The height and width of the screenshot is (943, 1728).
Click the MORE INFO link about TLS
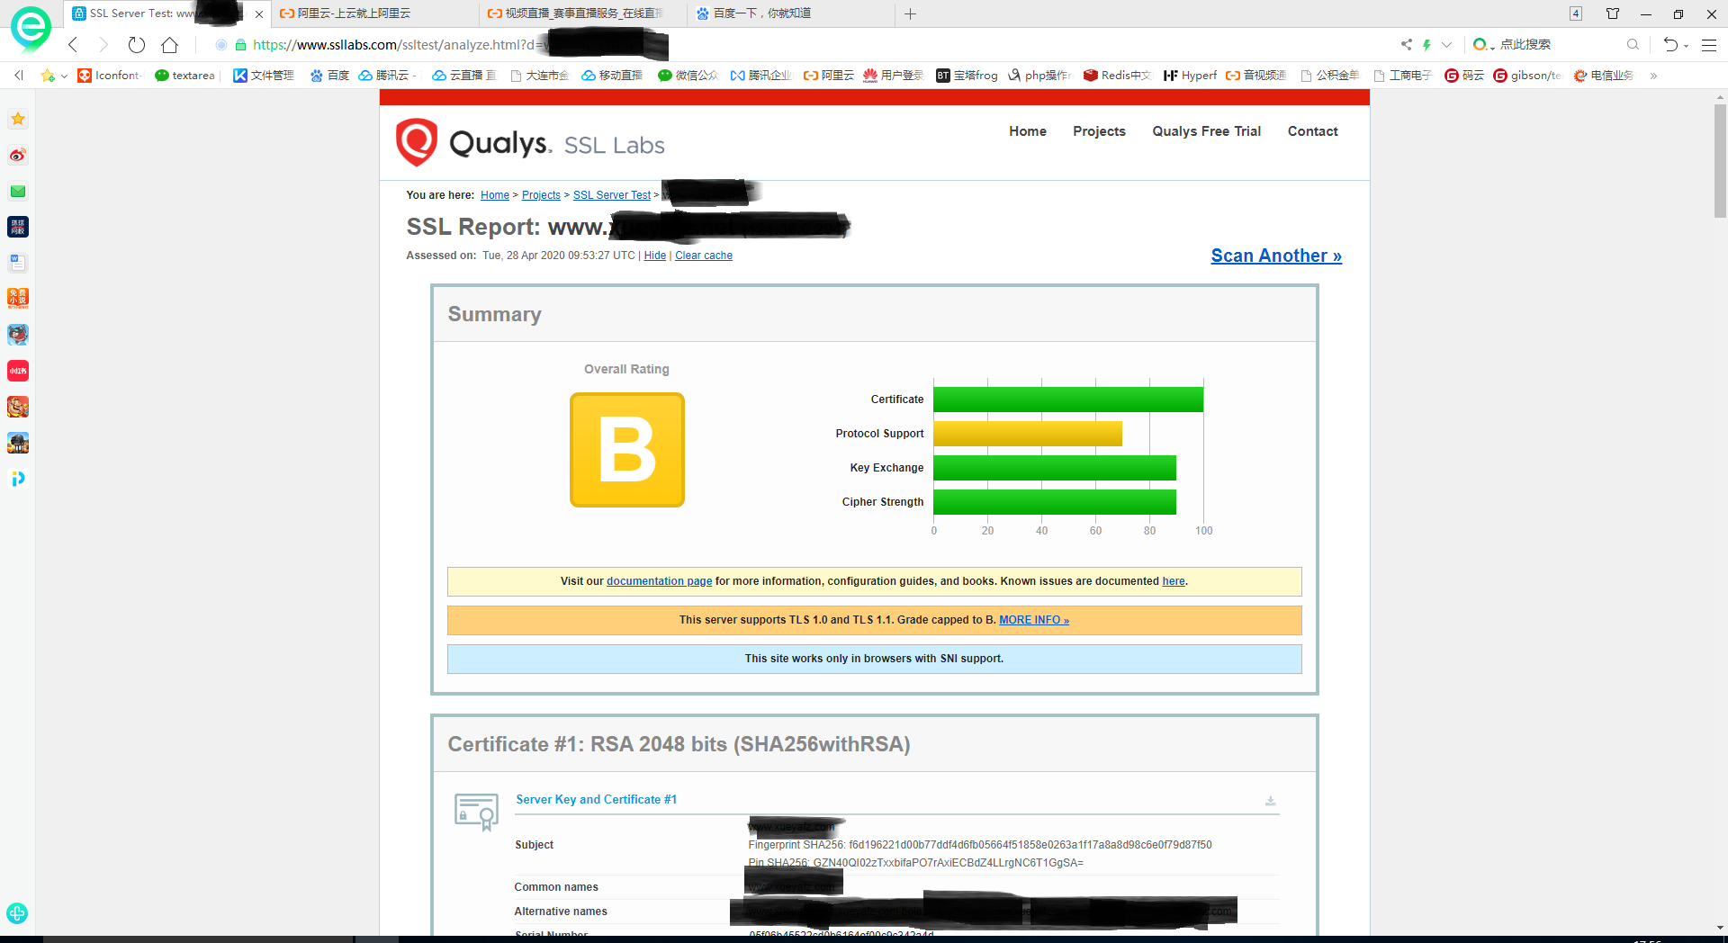pos(1034,620)
